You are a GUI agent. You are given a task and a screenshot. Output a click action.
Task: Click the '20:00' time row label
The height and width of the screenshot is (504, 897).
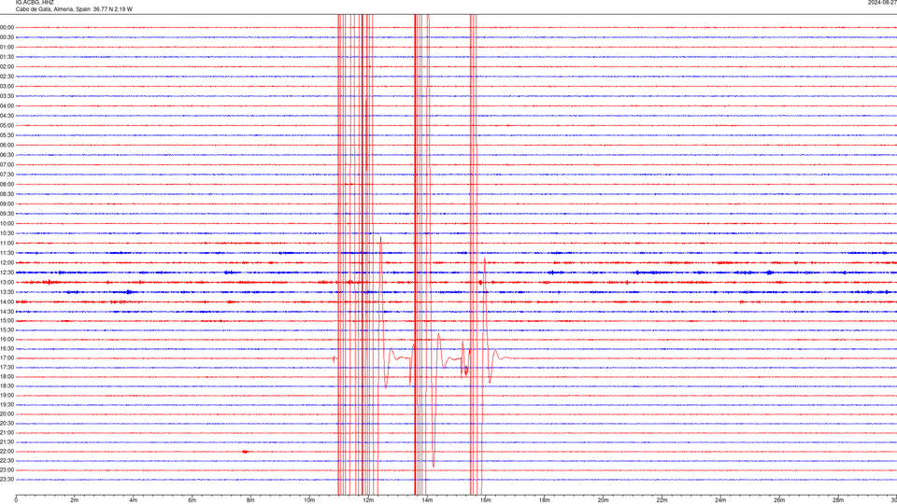pos(7,414)
